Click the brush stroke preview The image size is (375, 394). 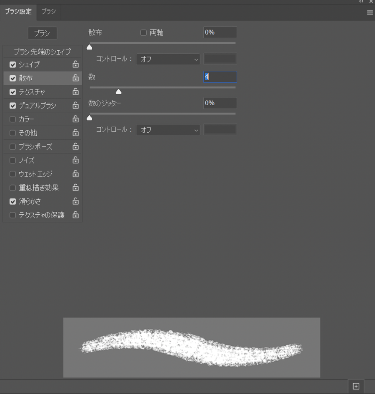[192, 347]
